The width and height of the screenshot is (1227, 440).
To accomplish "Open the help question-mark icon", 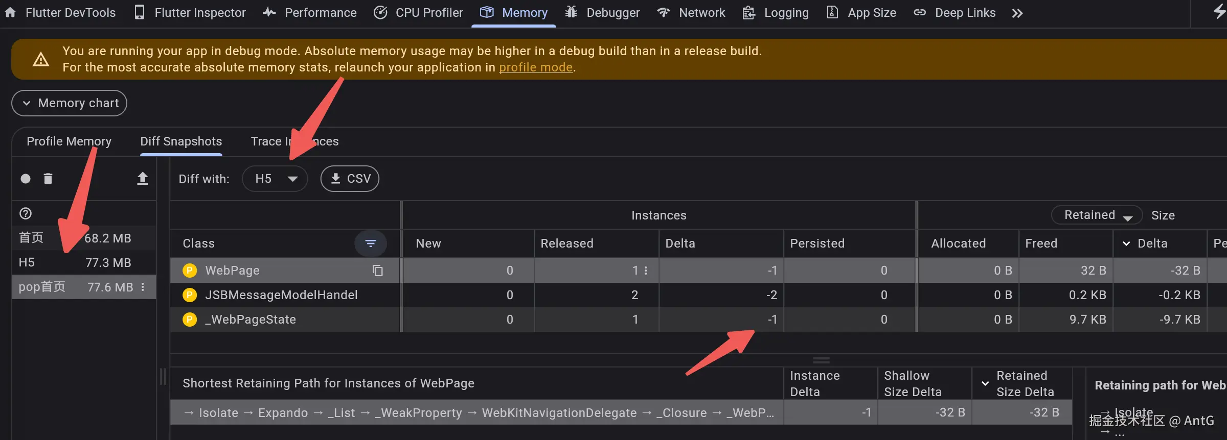I will tap(26, 213).
